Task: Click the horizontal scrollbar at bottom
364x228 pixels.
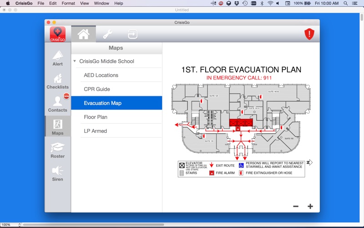Action: click(x=93, y=225)
